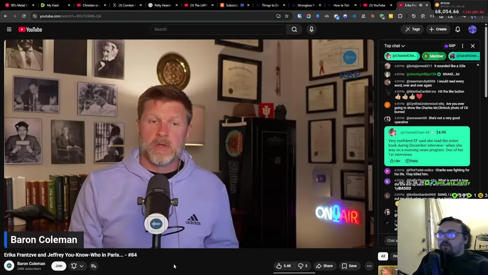Click the address bar URL youtube.com/watch
The height and width of the screenshot is (275, 488).
[x=70, y=16]
